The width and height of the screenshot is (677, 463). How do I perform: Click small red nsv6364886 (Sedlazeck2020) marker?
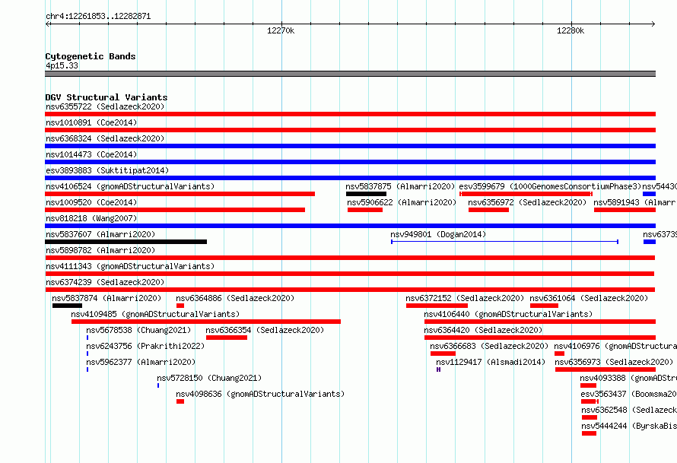180,306
